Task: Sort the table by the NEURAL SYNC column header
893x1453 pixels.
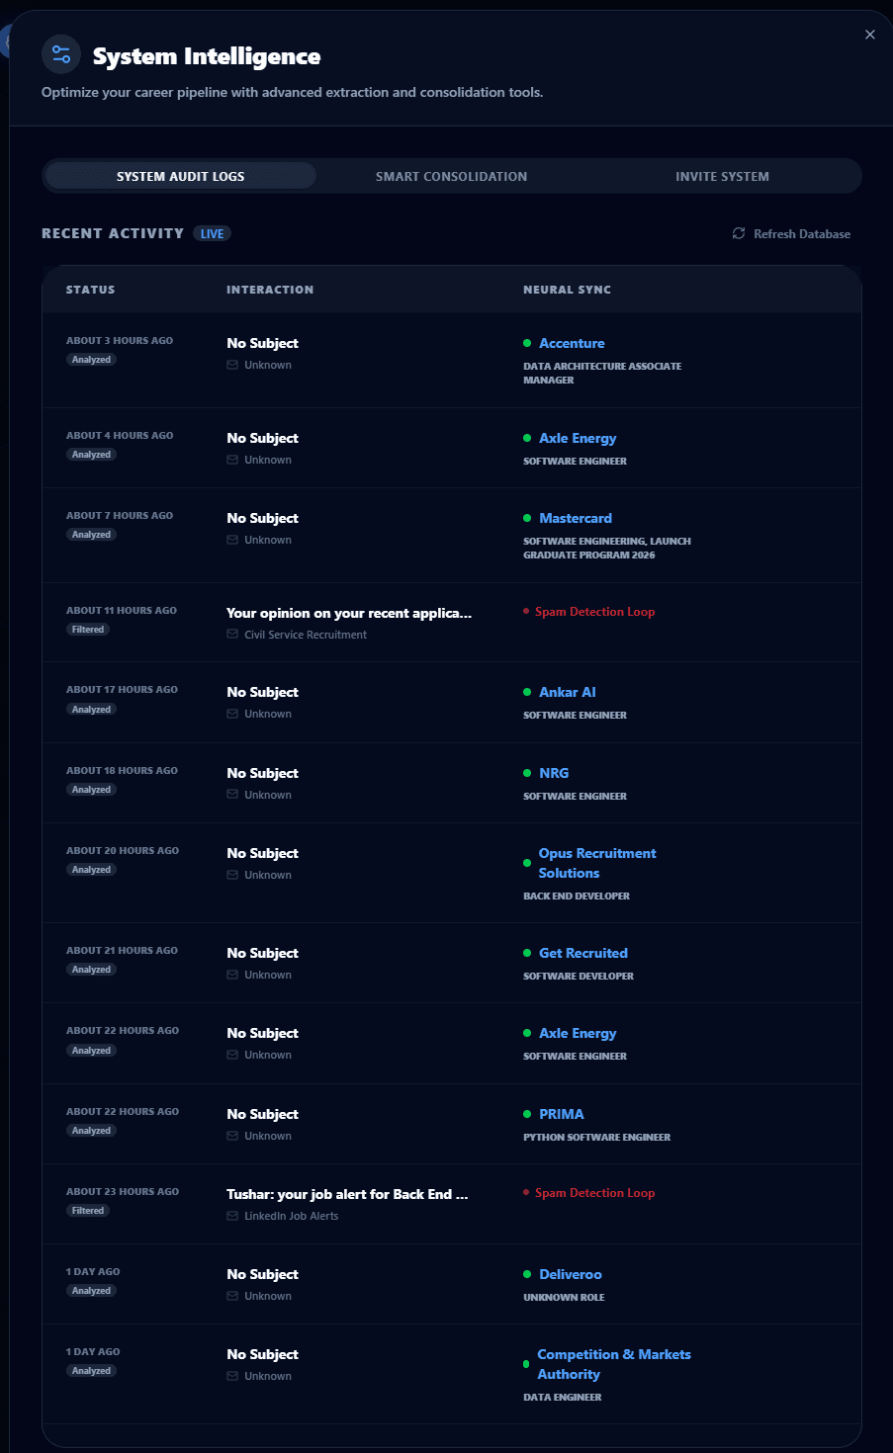Action: [x=567, y=290]
